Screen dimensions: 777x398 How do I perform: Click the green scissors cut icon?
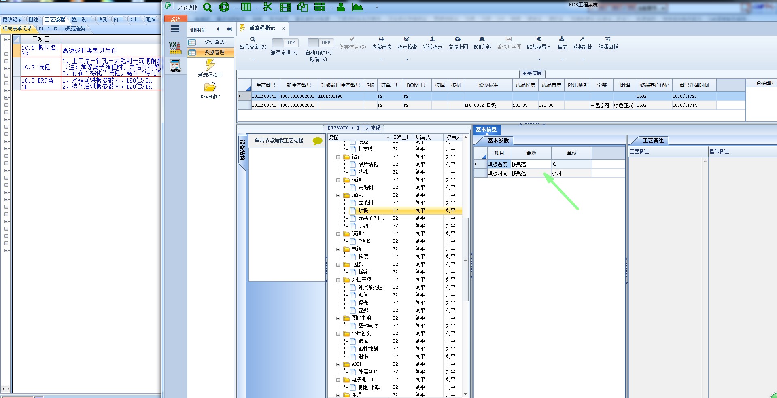267,7
